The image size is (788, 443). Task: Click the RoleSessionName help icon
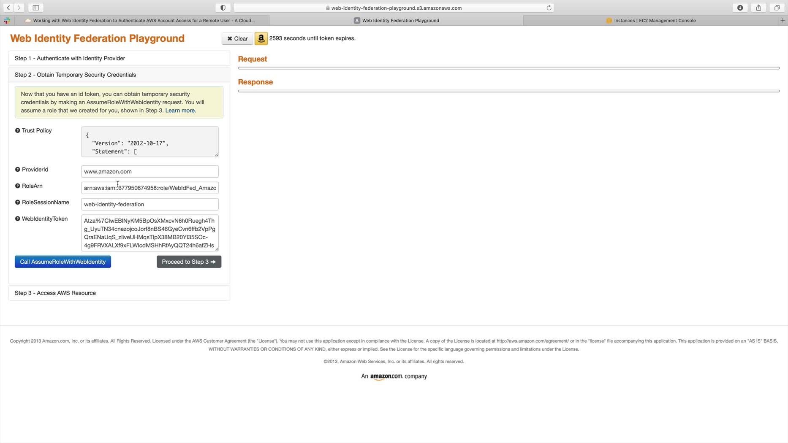pyautogui.click(x=18, y=203)
